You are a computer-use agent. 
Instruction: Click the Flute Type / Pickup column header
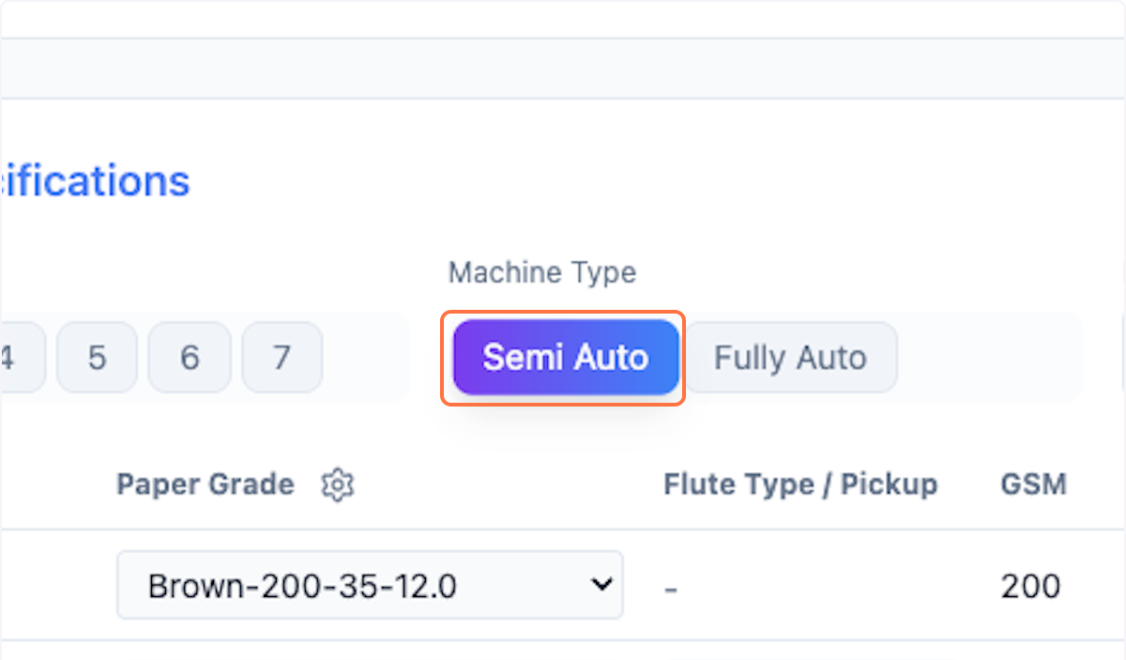pyautogui.click(x=799, y=484)
